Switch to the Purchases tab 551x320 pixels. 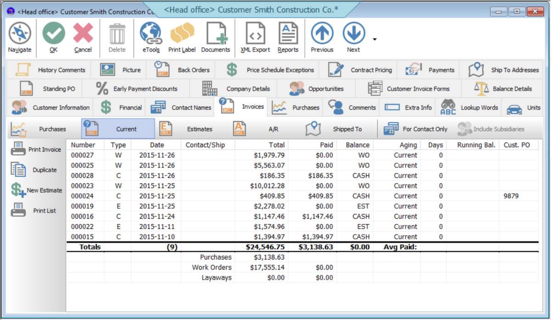point(297,107)
